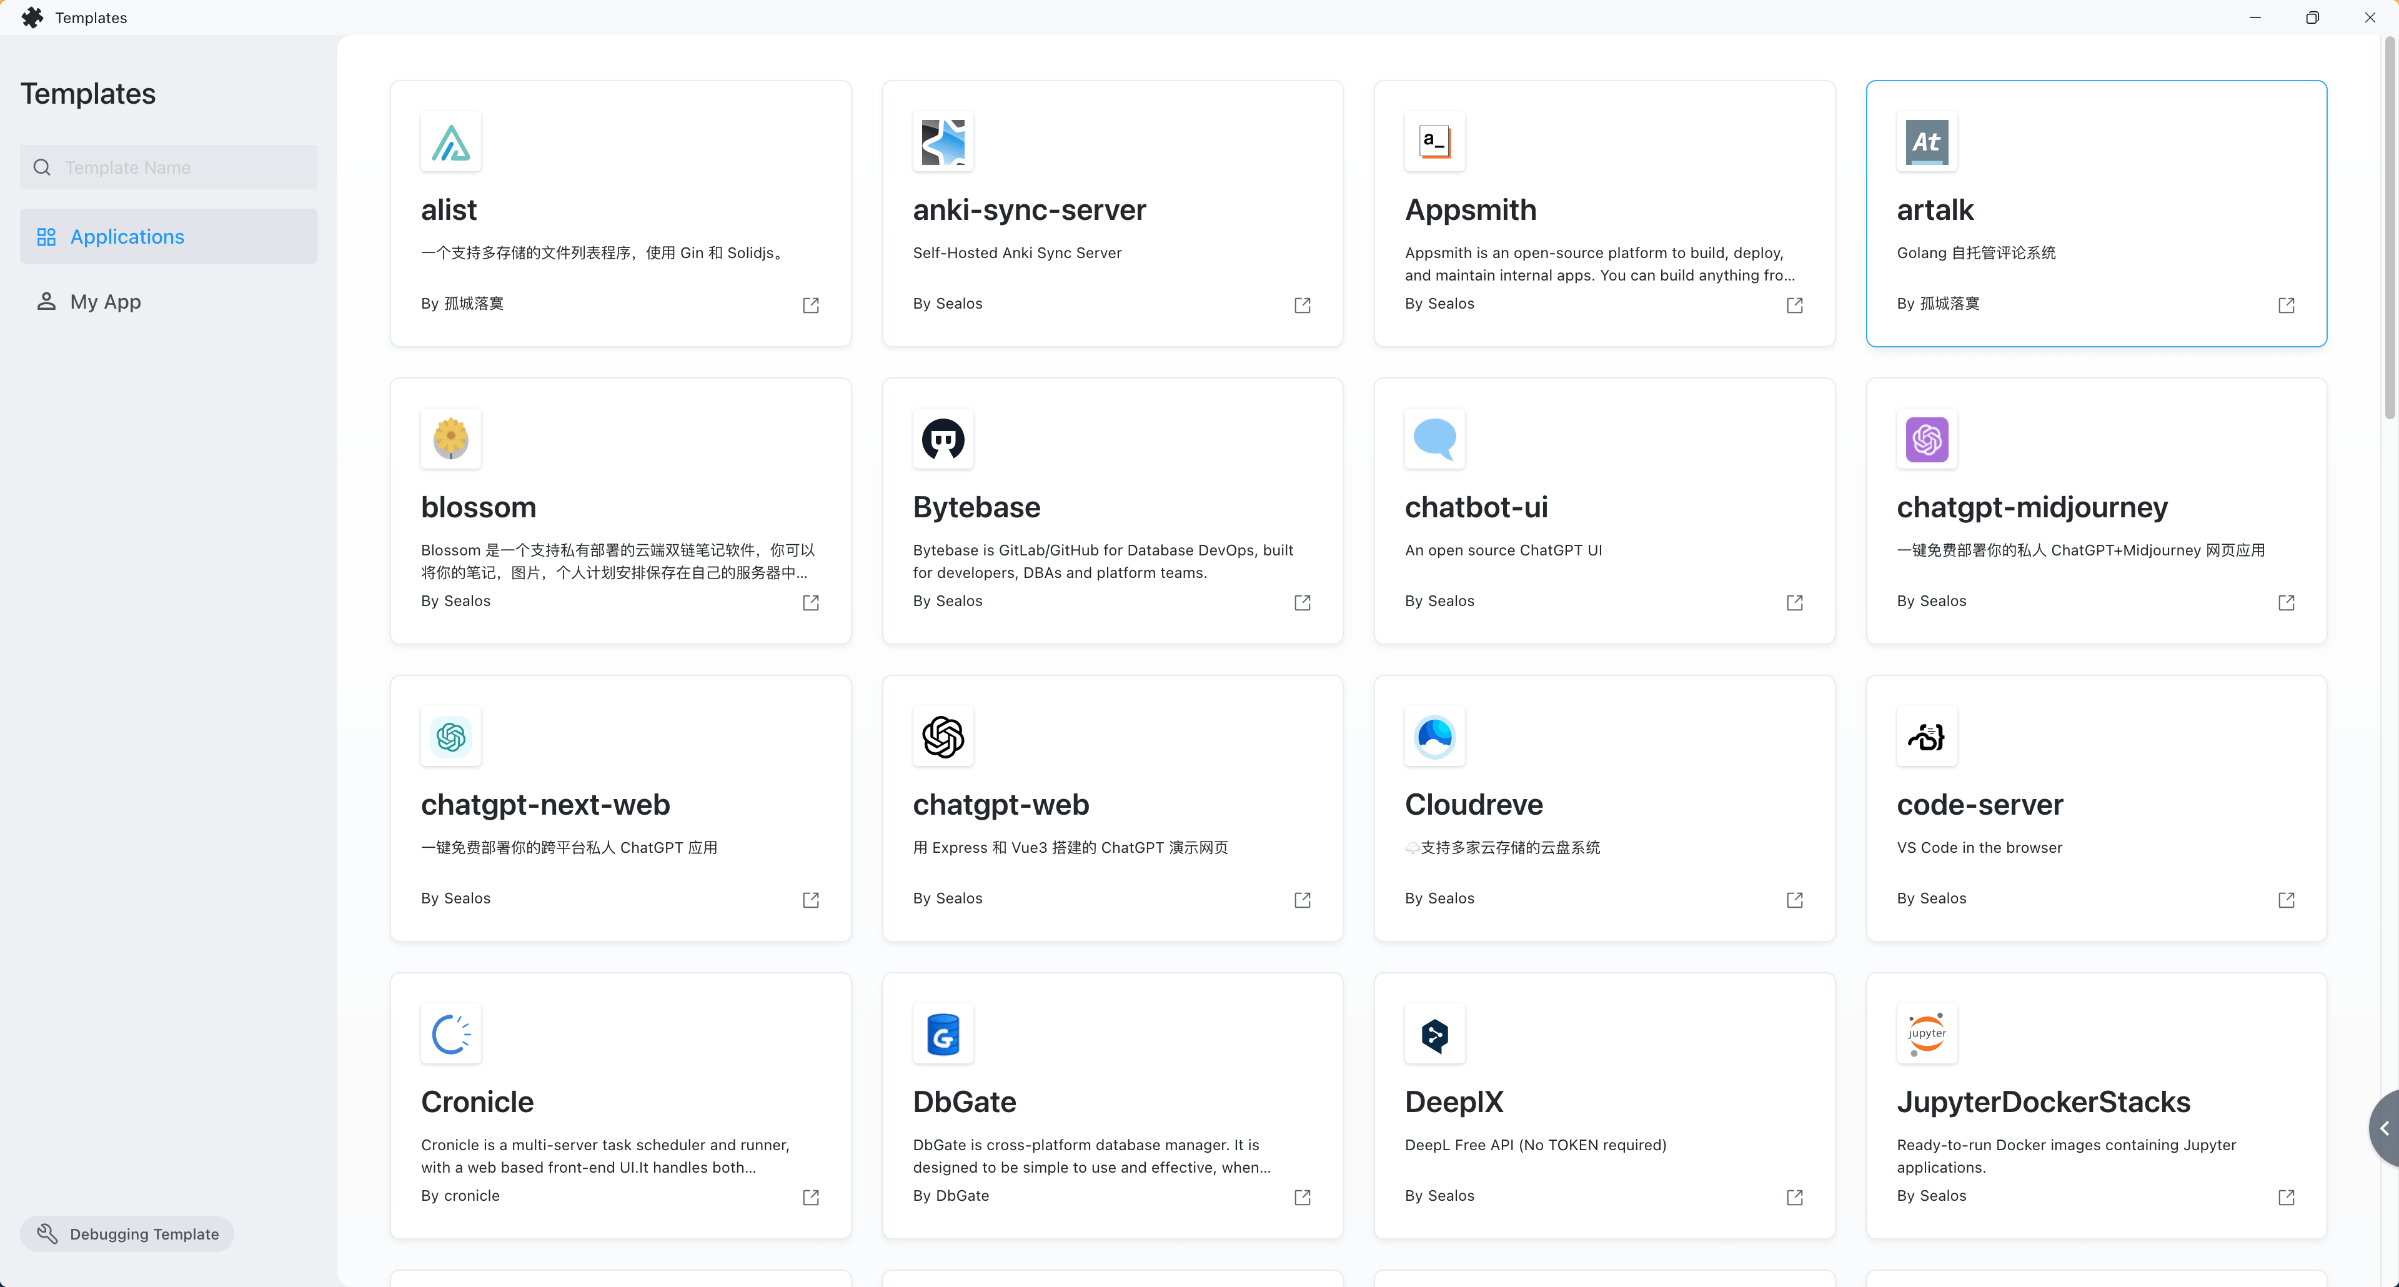Viewport: 2399px width, 1287px height.
Task: Open external link icon on DeepIX card
Action: [x=1794, y=1198]
